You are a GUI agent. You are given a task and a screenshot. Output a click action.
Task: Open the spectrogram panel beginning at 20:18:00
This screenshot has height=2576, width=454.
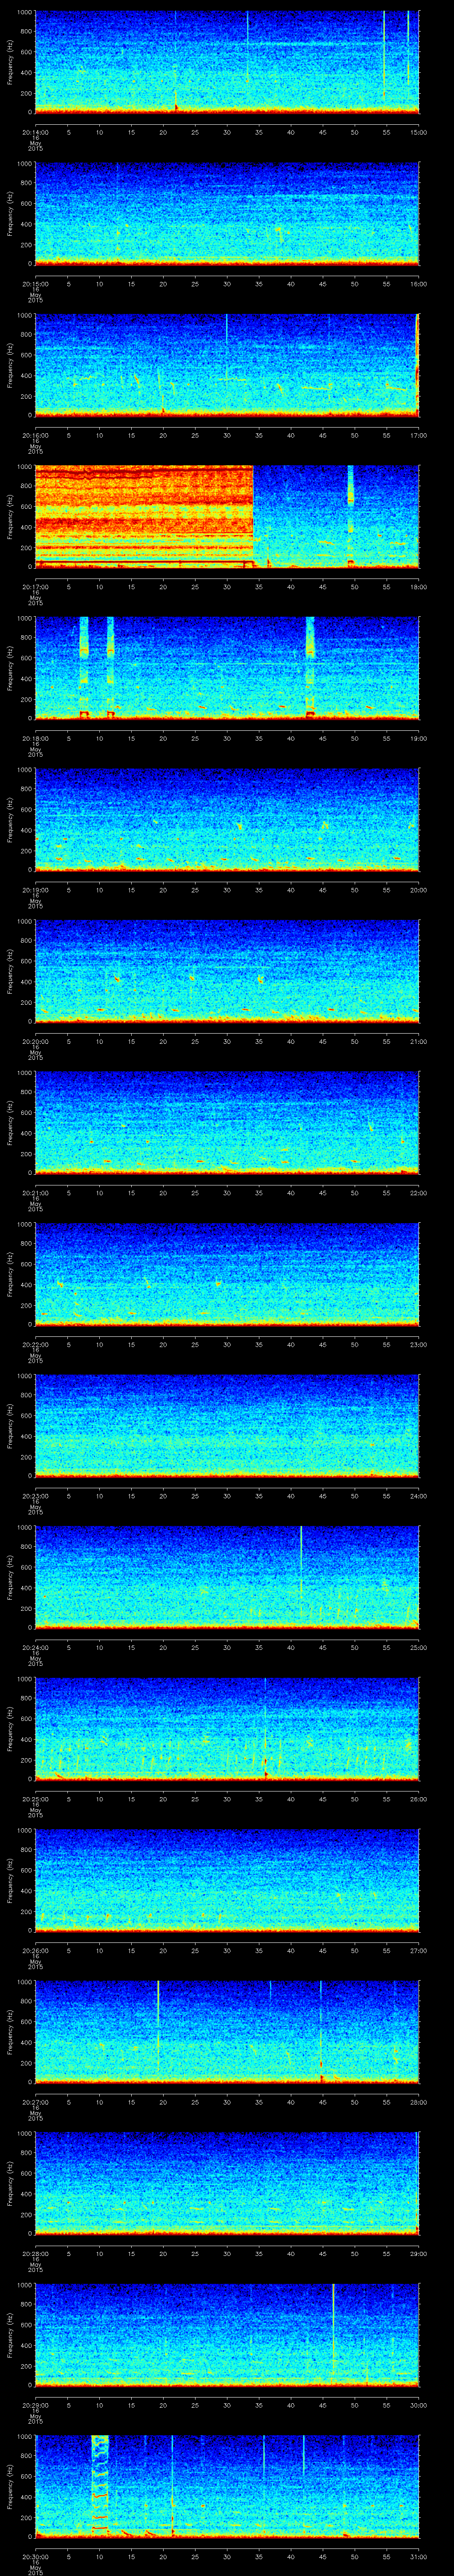click(x=227, y=668)
